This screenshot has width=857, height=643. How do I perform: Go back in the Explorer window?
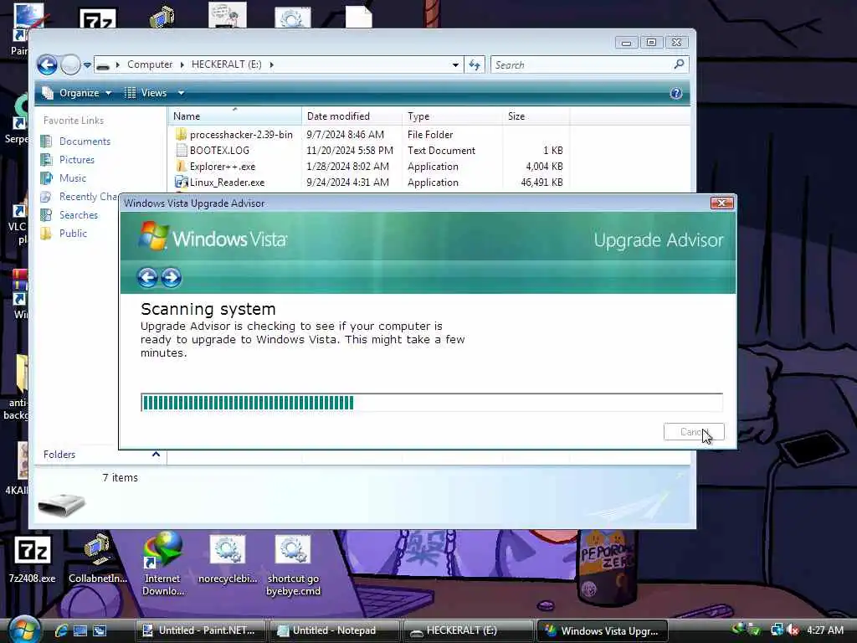pyautogui.click(x=47, y=65)
